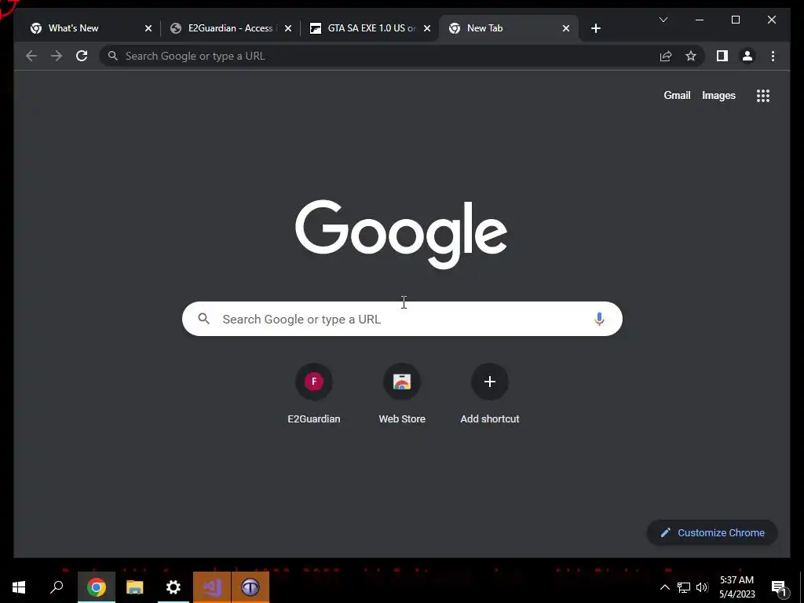Go back using the browser back arrow

pyautogui.click(x=31, y=56)
